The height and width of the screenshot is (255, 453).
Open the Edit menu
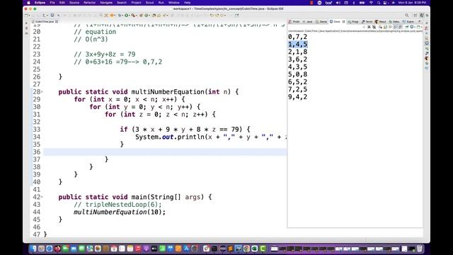(x=62, y=3)
